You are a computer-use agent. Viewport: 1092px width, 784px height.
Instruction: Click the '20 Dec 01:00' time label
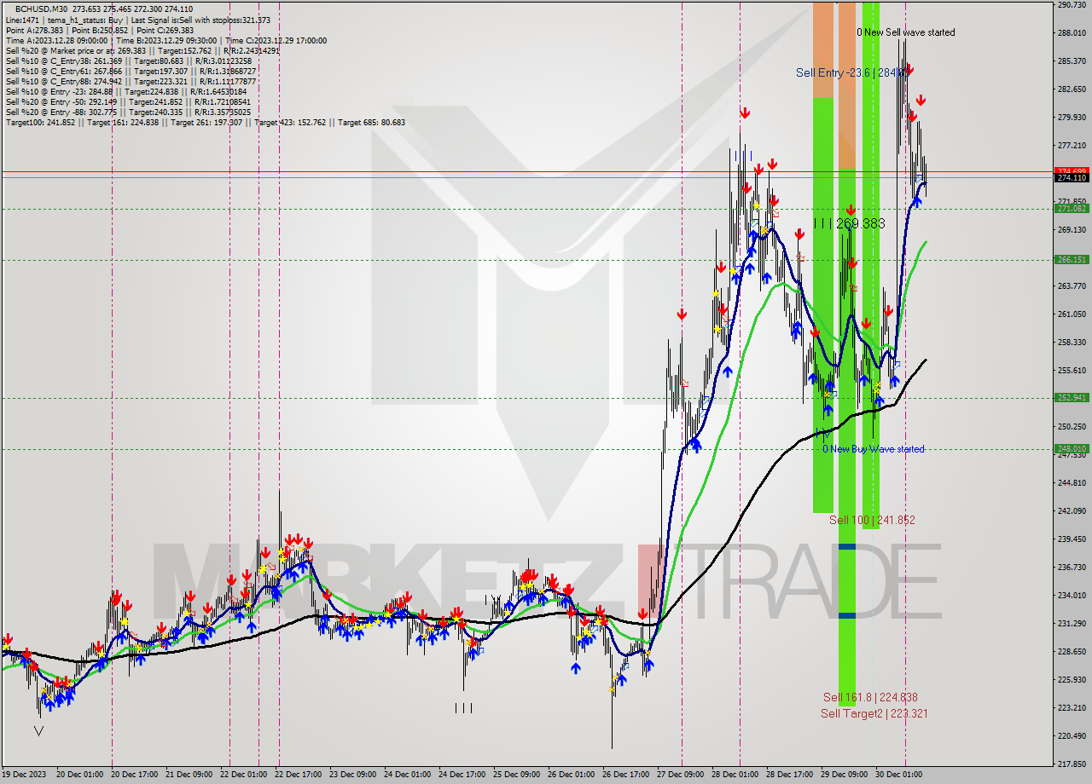[x=79, y=775]
